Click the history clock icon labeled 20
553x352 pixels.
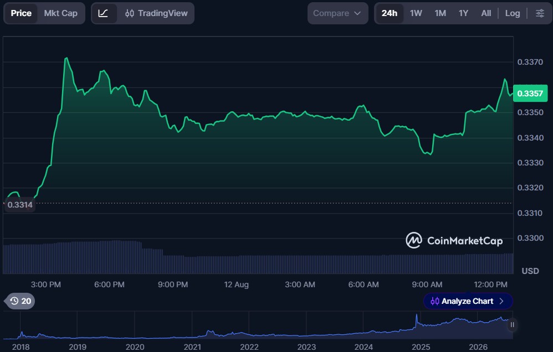[x=21, y=301]
